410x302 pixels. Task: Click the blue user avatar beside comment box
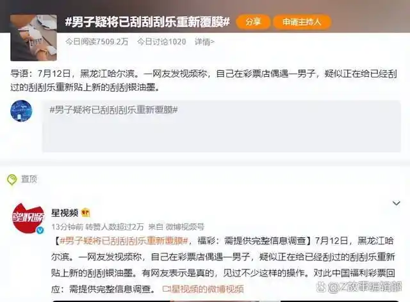(x=21, y=111)
